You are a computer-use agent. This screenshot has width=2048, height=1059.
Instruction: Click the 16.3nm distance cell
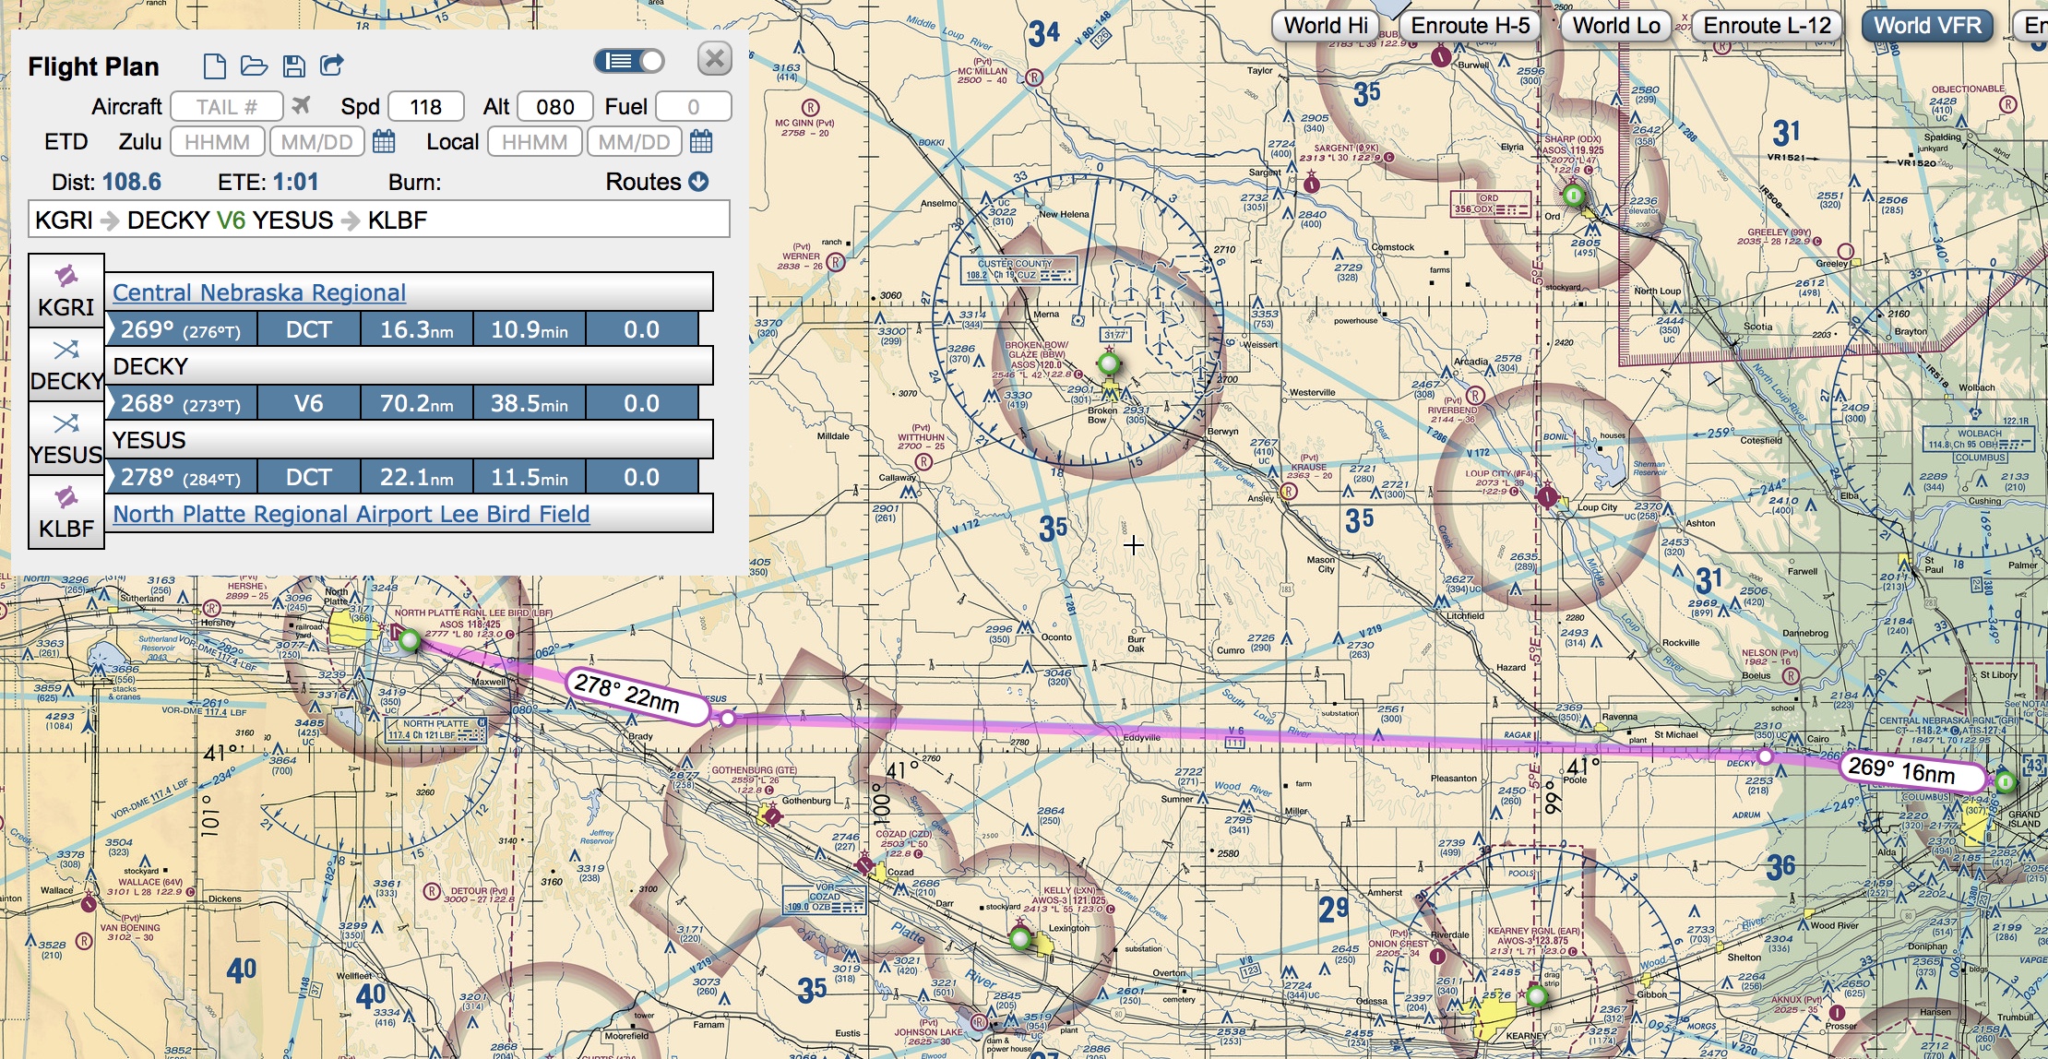tap(416, 329)
